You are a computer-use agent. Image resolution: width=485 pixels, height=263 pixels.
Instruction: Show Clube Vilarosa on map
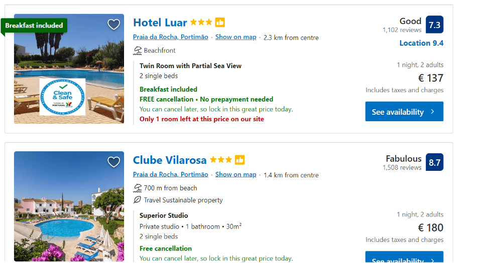pyautogui.click(x=235, y=174)
